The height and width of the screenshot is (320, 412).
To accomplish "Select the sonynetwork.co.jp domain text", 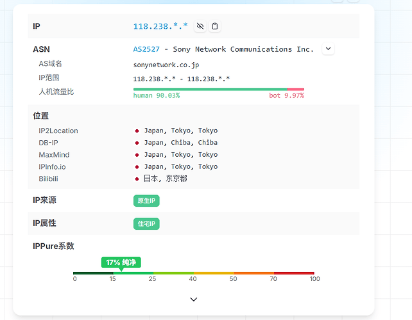I will tap(166, 65).
